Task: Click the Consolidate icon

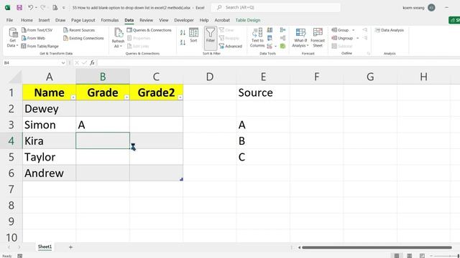Action: pyautogui.click(x=282, y=30)
